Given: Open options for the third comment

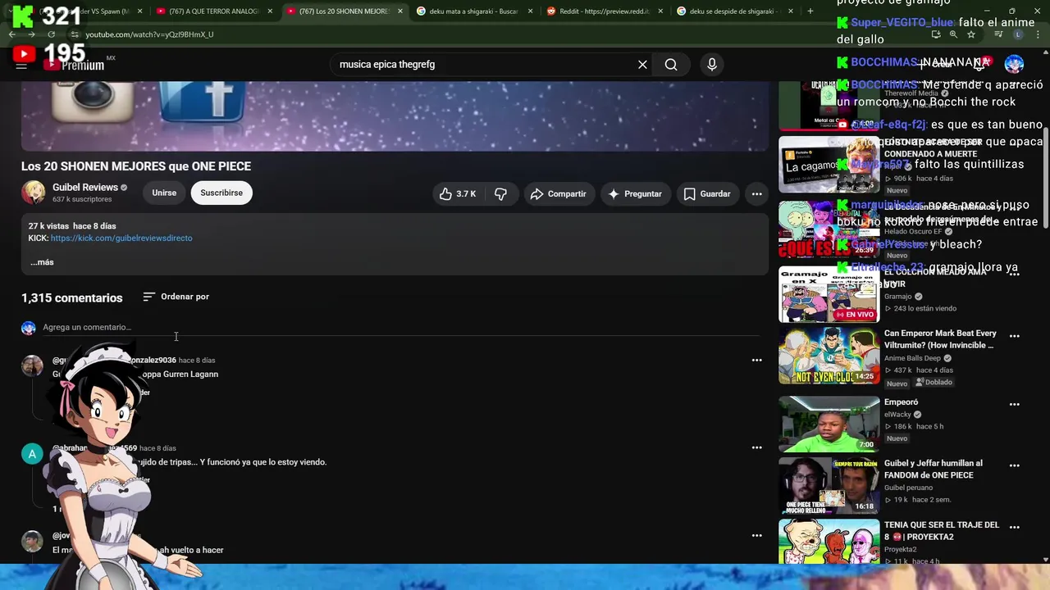Looking at the screenshot, I should pyautogui.click(x=756, y=535).
